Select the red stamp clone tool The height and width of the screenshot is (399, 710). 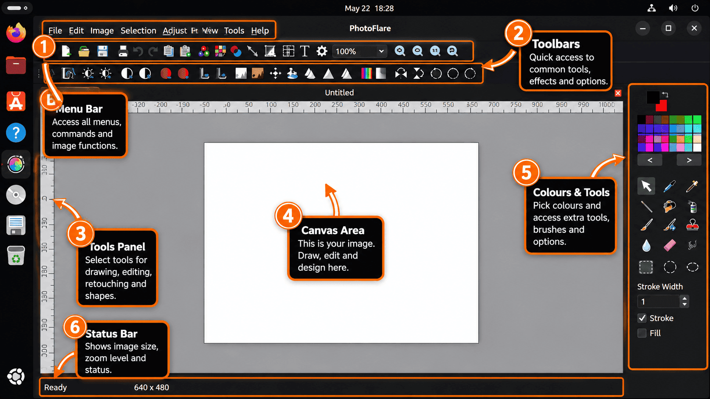point(692,225)
